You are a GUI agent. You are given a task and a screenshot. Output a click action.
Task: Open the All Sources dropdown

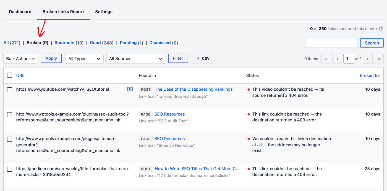coord(136,59)
